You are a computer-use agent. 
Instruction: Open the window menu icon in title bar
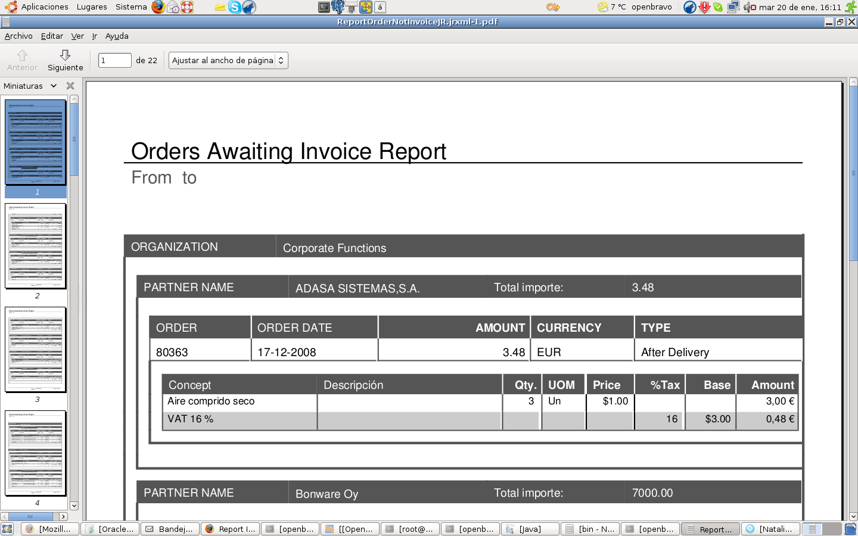[6, 22]
